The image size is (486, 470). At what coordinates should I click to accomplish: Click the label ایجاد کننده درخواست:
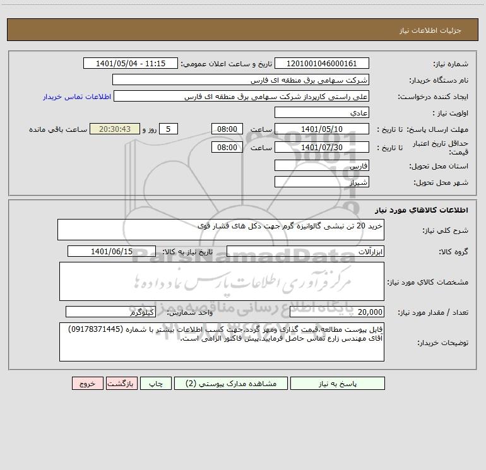[433, 97]
